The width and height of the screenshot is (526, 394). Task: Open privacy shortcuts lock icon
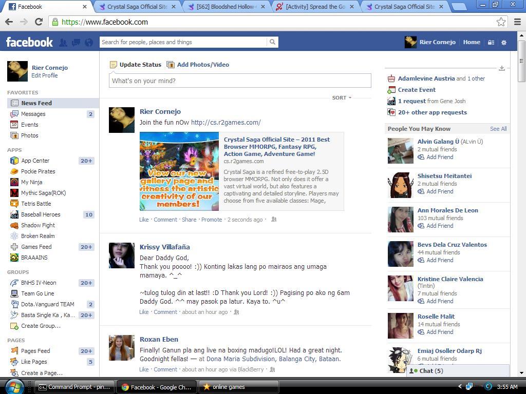pos(491,43)
